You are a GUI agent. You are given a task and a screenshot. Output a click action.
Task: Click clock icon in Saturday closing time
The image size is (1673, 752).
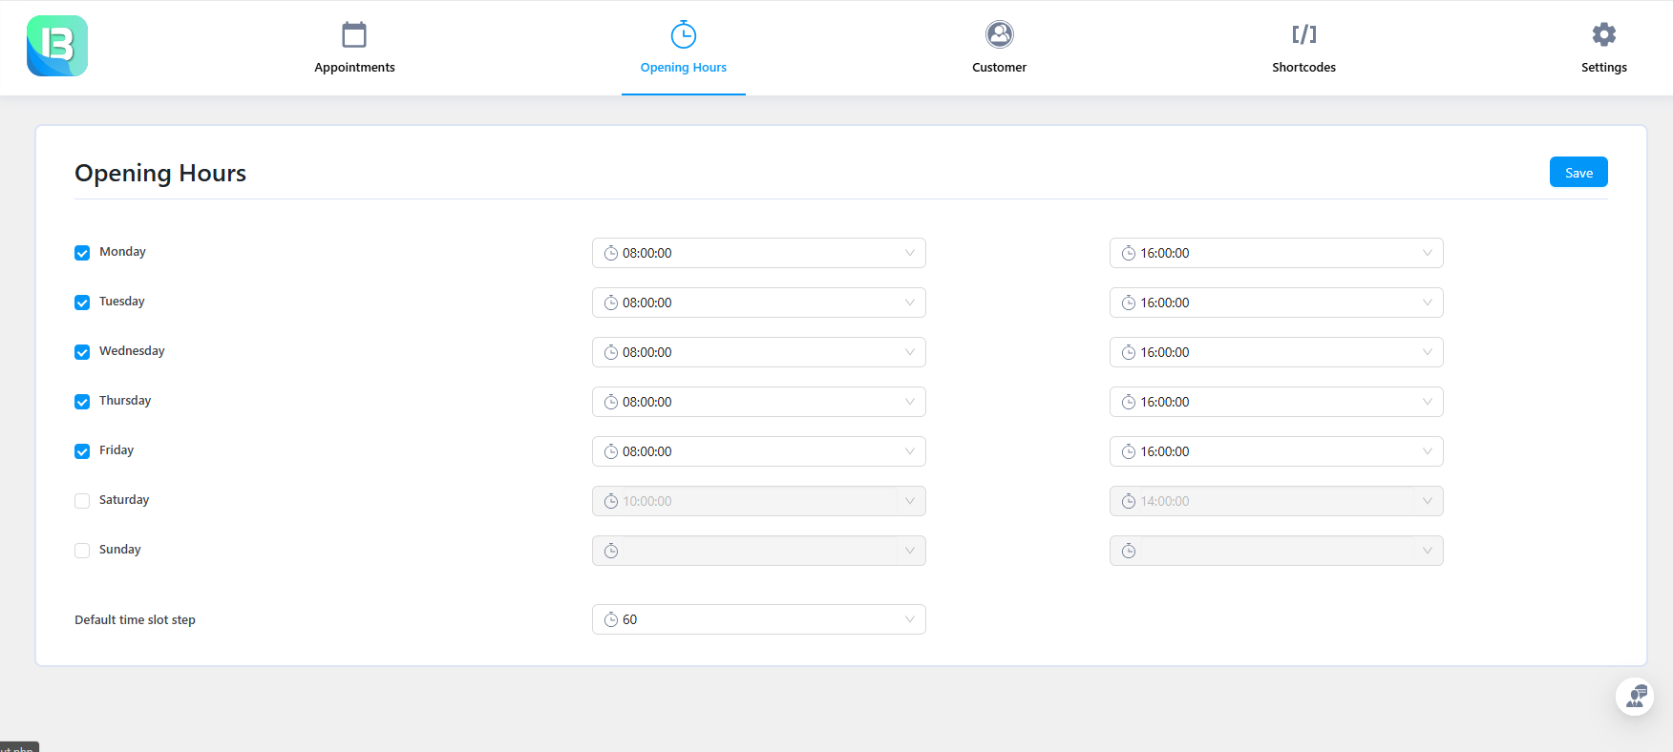click(1129, 501)
